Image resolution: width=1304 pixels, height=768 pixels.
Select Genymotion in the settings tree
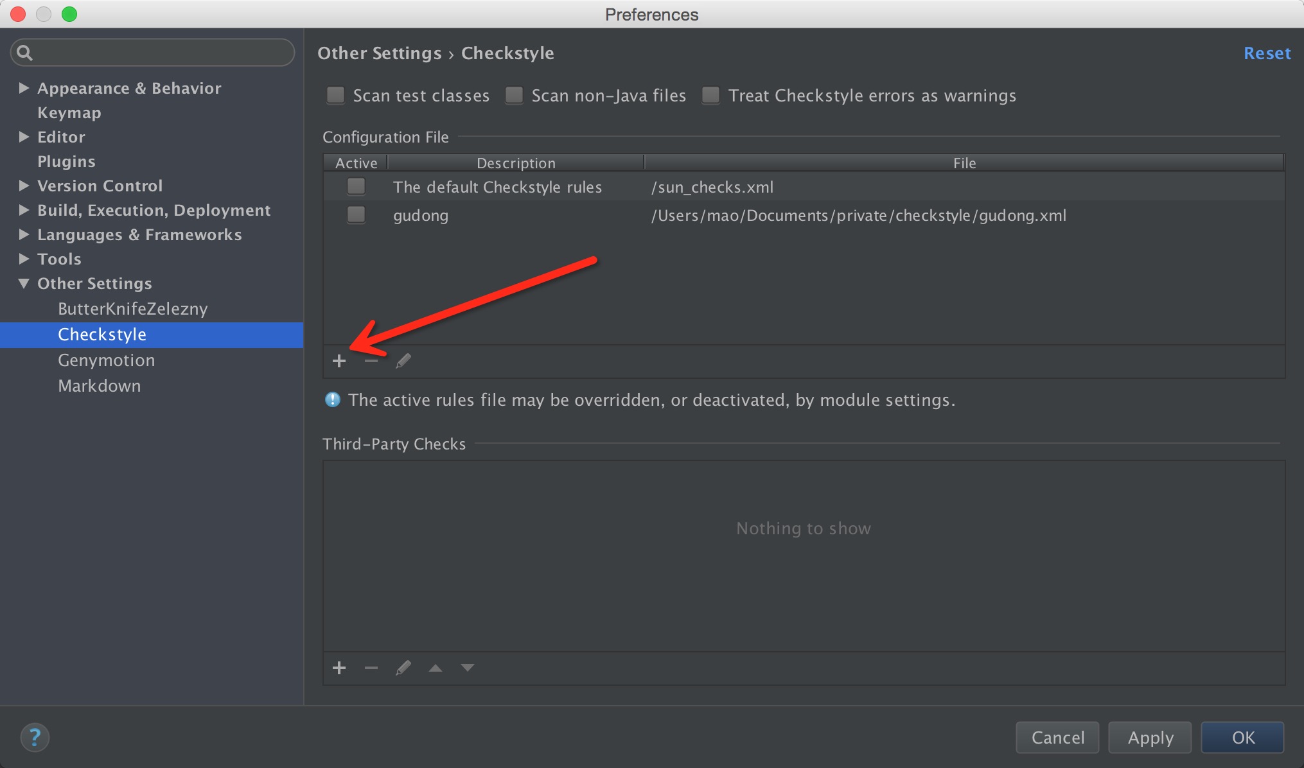click(106, 360)
